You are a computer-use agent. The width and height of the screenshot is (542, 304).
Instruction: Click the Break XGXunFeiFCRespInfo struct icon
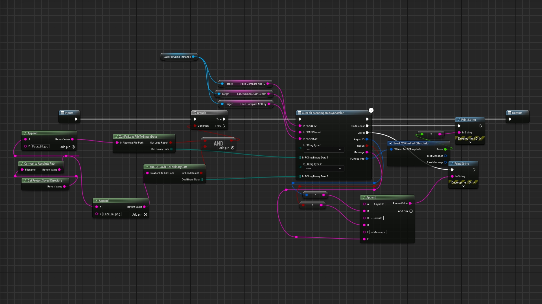391,143
